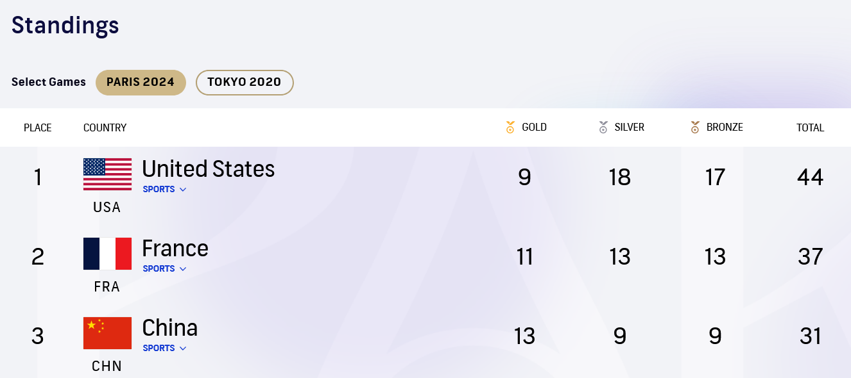The width and height of the screenshot is (851, 378).
Task: Click the China flag icon
Action: tap(107, 333)
